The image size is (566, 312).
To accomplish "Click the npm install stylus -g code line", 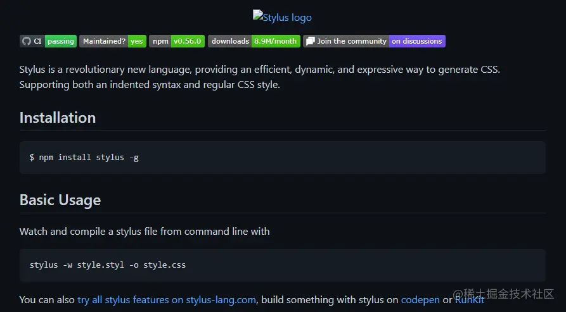I will (x=84, y=158).
